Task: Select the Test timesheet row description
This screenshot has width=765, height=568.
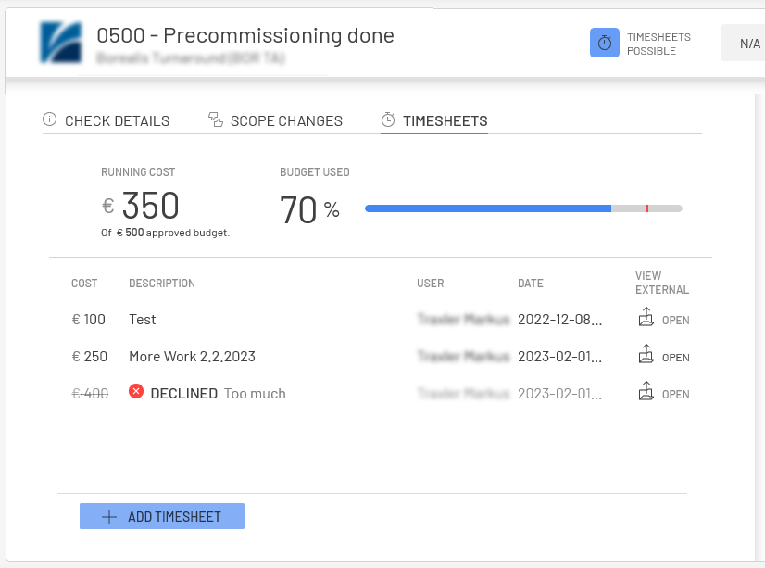Action: point(143,320)
